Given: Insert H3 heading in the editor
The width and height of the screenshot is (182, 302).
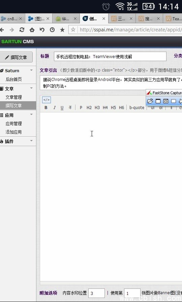Looking at the screenshot, I should click(x=97, y=108).
